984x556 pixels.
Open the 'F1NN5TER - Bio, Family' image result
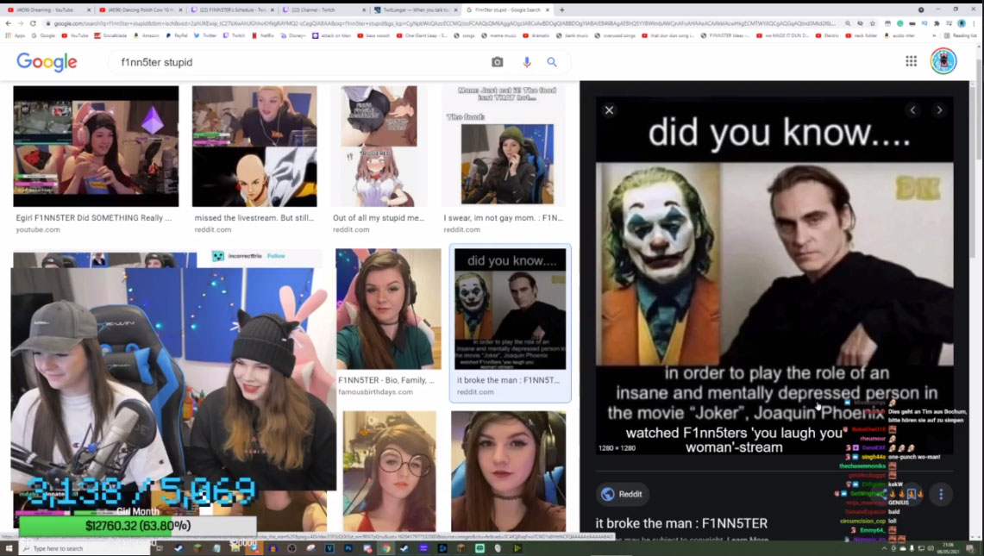[388, 309]
